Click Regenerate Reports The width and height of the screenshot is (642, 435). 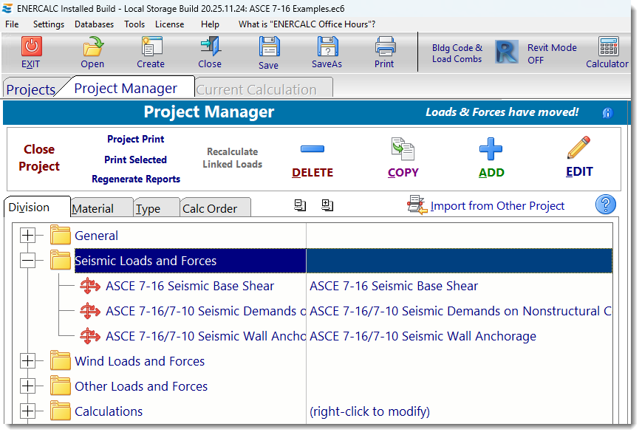(x=135, y=179)
